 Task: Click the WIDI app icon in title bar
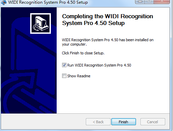tap(4, 2)
